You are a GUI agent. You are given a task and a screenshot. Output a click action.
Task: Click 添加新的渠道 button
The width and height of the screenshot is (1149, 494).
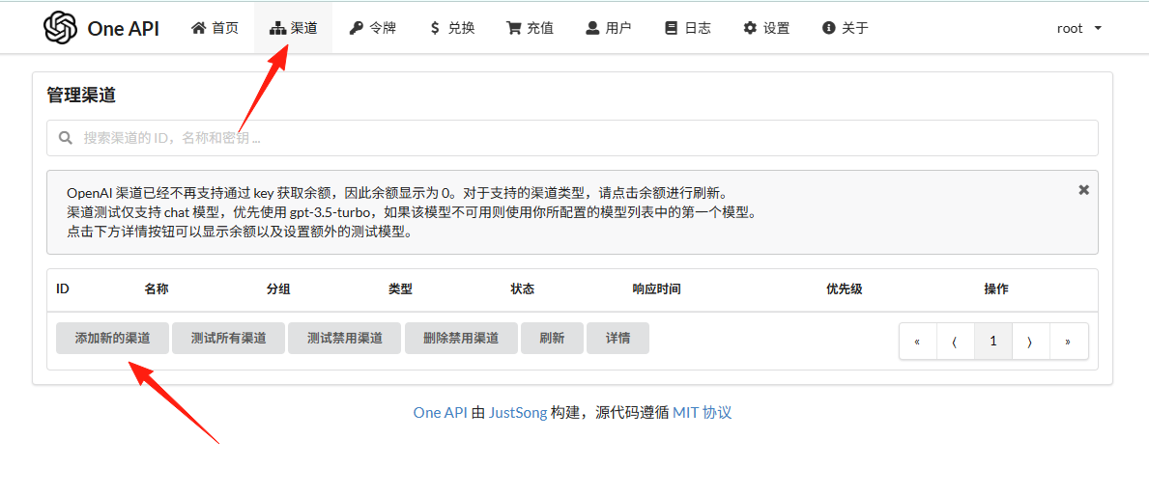click(113, 338)
